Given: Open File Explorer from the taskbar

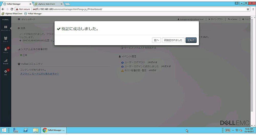Looking at the screenshot, I should pyautogui.click(x=36, y=130).
